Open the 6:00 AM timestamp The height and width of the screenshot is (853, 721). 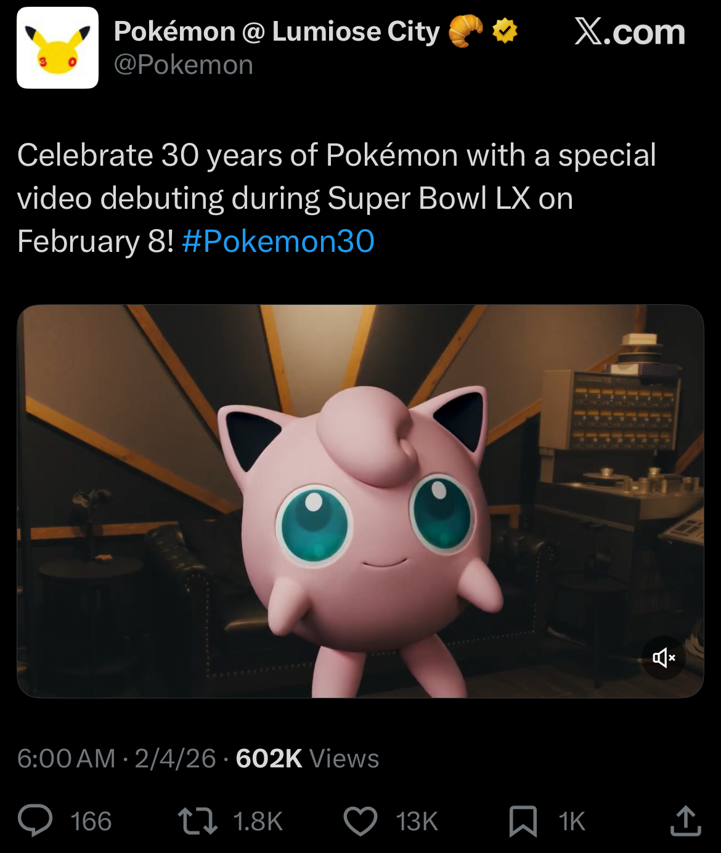(67, 758)
